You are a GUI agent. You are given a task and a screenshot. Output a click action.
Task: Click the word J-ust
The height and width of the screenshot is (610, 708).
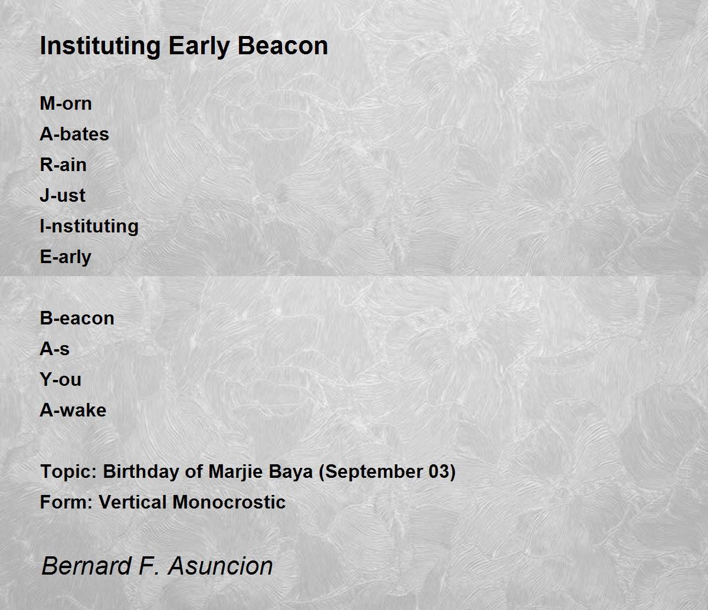(x=63, y=195)
